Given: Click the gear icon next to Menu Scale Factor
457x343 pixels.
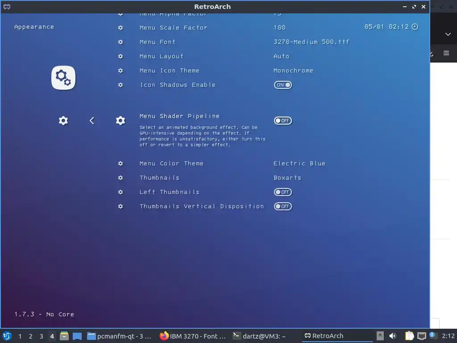Looking at the screenshot, I should click(120, 28).
